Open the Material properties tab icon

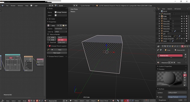tap(182, 46)
